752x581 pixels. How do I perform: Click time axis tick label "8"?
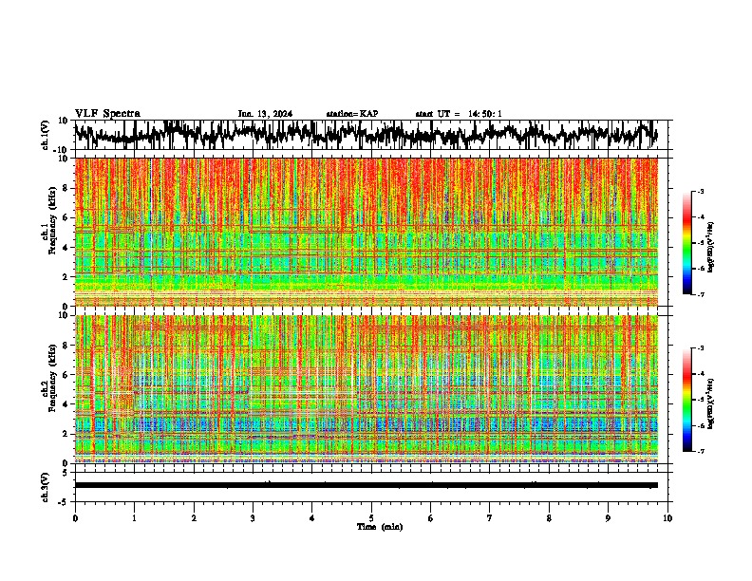coord(549,518)
